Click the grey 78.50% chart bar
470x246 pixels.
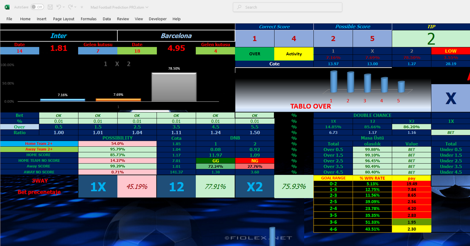coord(174,87)
